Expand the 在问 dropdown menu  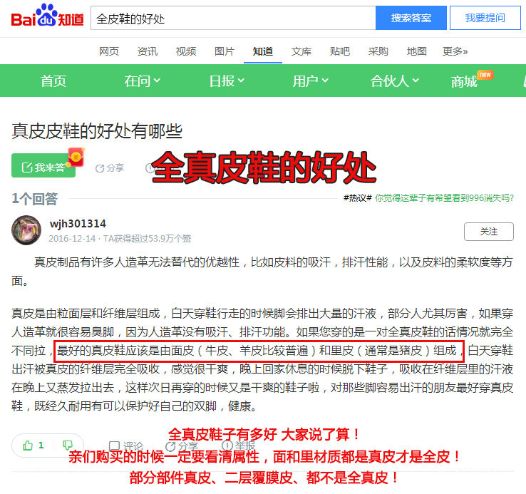click(x=143, y=81)
